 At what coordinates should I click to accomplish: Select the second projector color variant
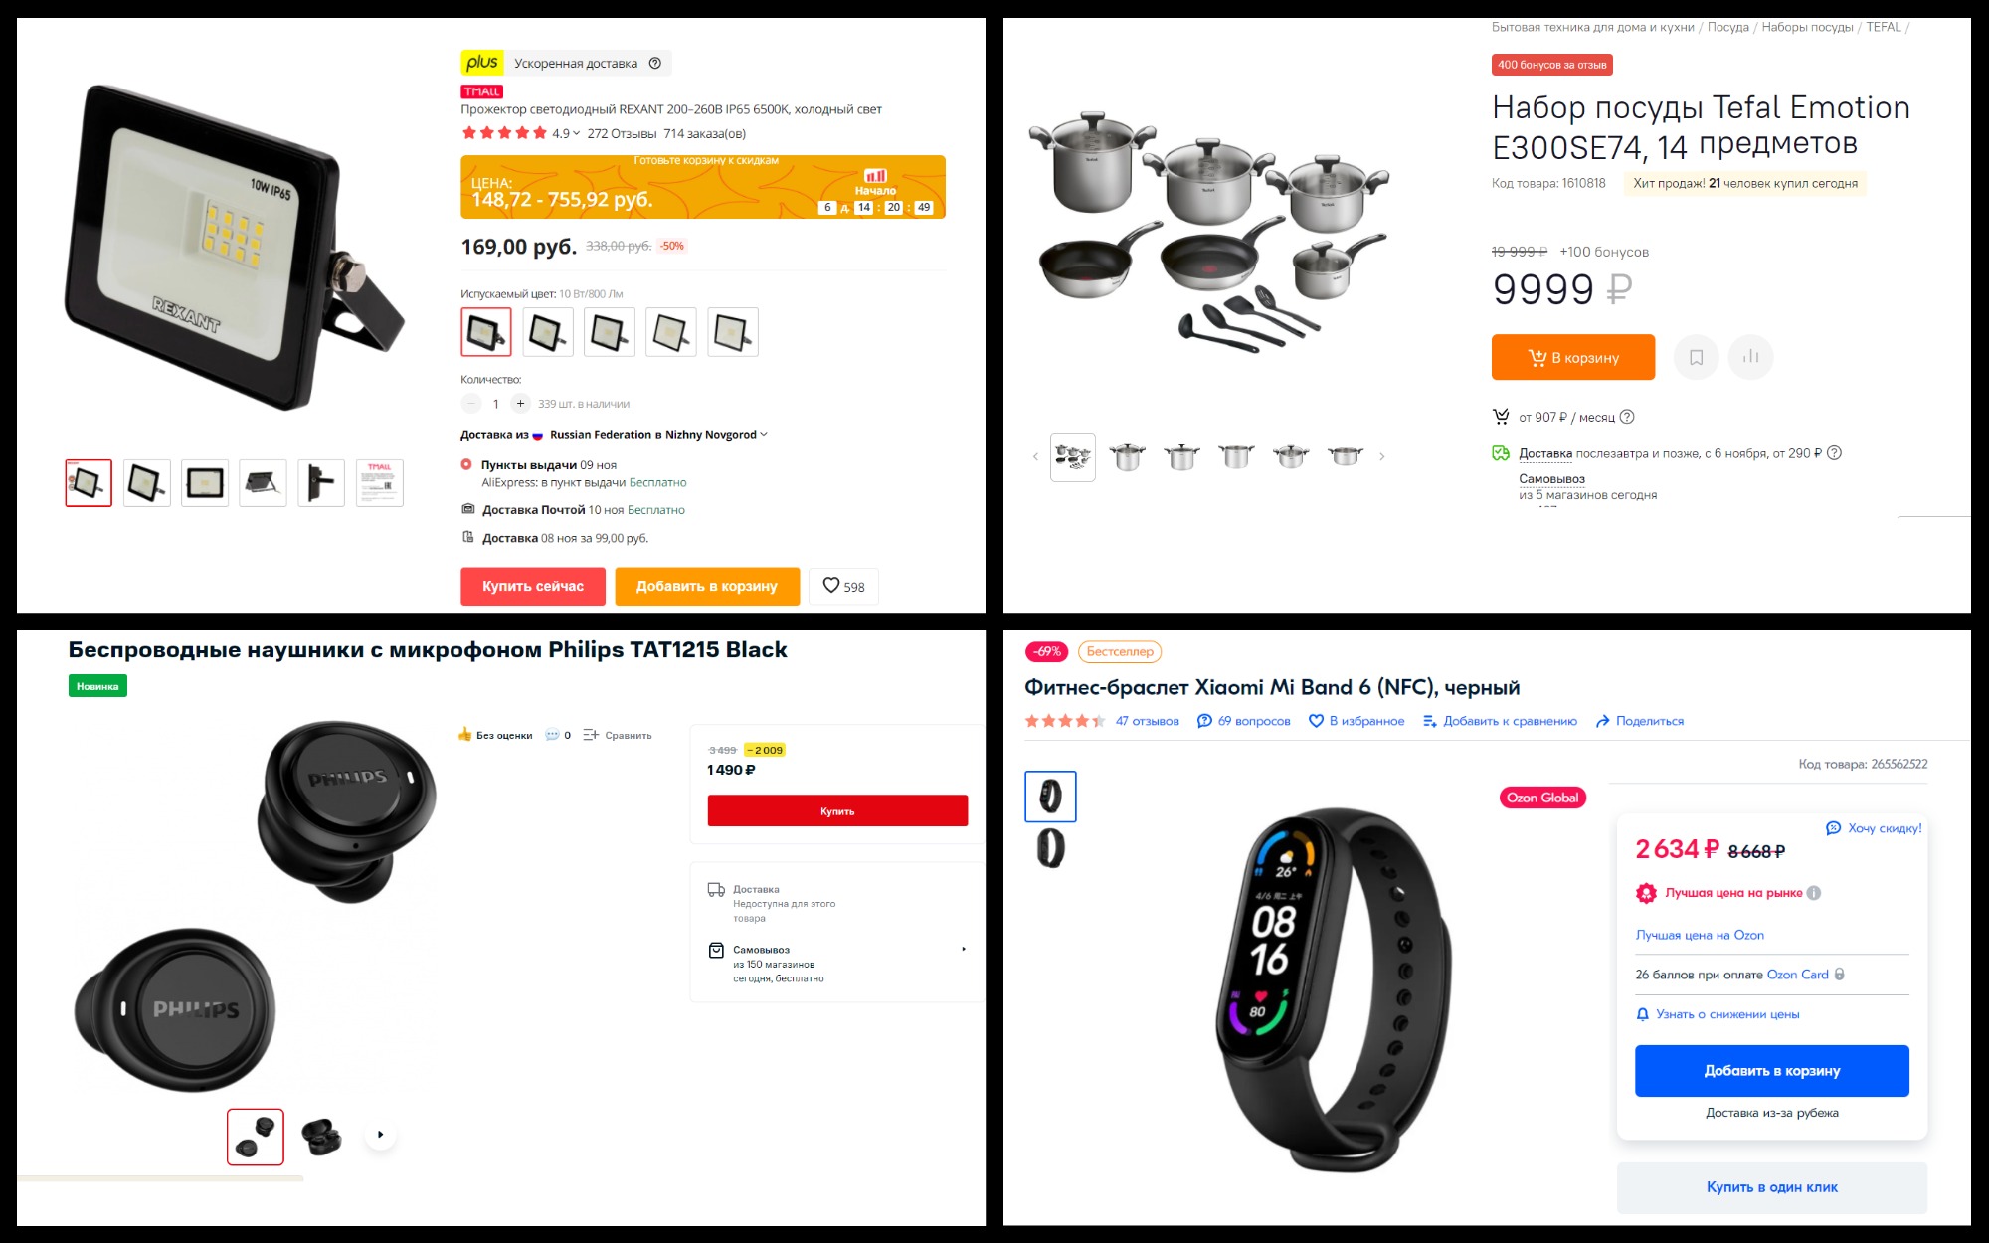[x=548, y=332]
